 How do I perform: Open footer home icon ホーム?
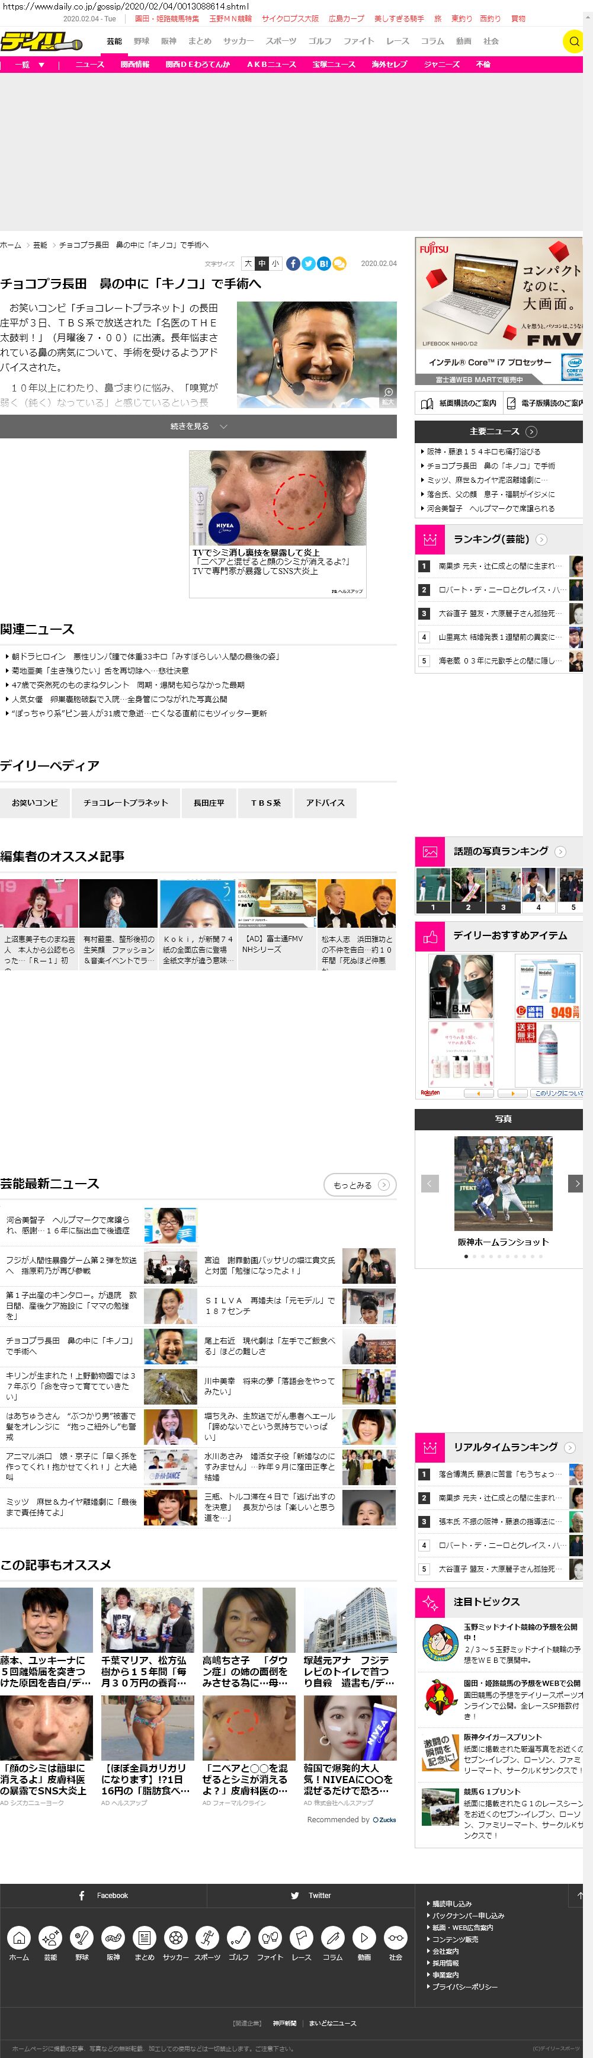(19, 1938)
